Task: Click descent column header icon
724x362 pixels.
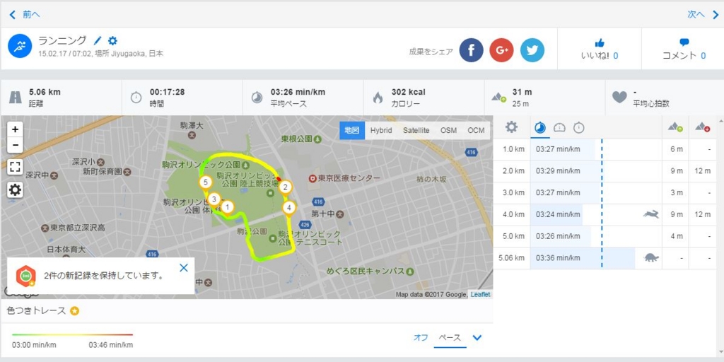Action: (702, 127)
